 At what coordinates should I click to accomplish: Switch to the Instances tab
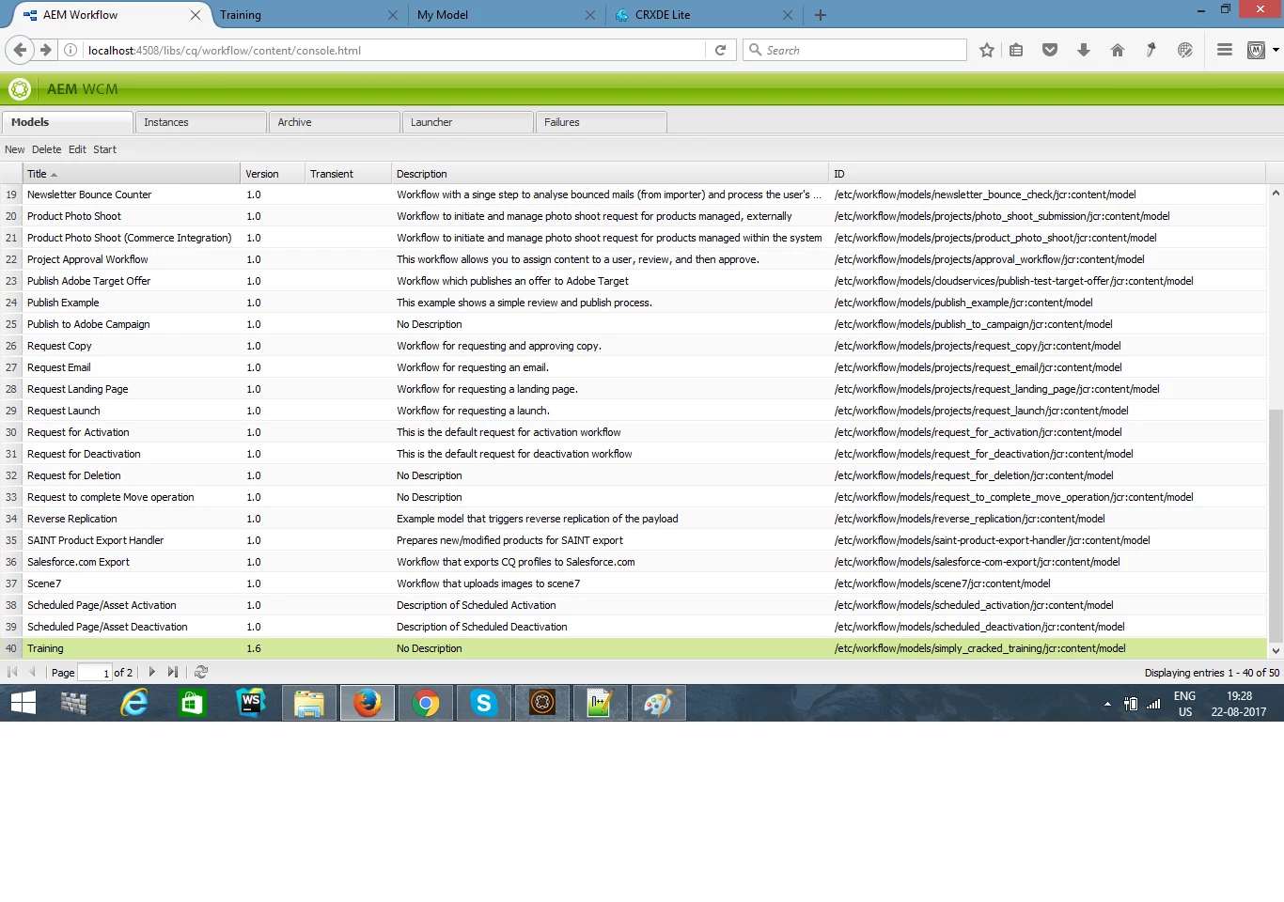[200, 122]
